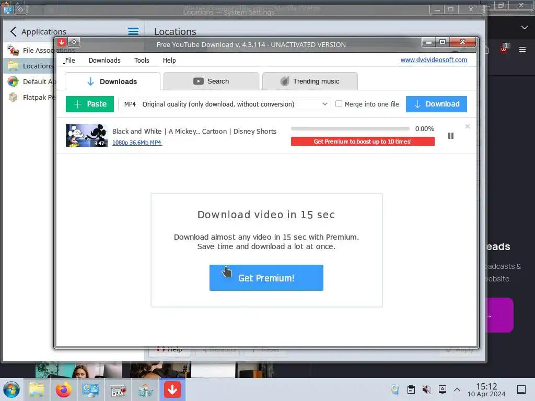The image size is (535, 401).
Task: Pause the Mickey cartoon download
Action: point(451,136)
